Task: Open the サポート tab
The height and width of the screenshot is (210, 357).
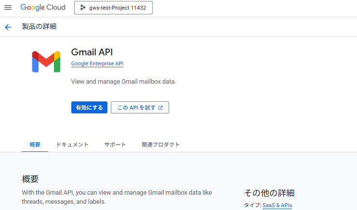Action: tap(115, 145)
